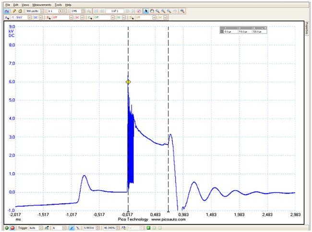Expand the Properties side panel tab
The height and width of the screenshot is (232, 312).
(x=307, y=28)
